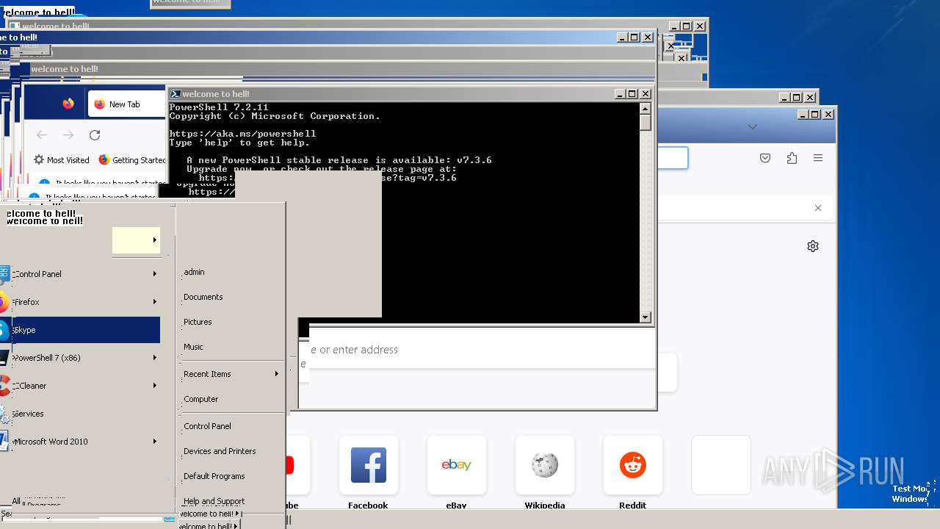Image resolution: width=940 pixels, height=529 pixels.
Task: Save page to Pocket in right Firefox window
Action: (x=765, y=158)
